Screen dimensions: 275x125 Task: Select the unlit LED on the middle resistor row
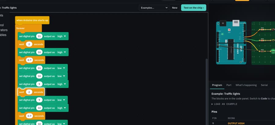pos(273,40)
